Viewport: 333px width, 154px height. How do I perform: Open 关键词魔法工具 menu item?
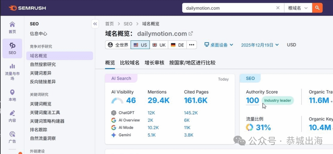click(45, 112)
